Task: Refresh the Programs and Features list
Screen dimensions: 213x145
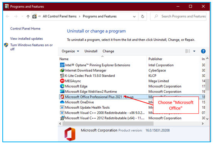Action: tap(142, 17)
